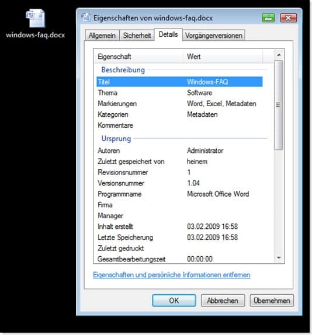Cancel with the Abbrechen button
The image size is (312, 335).
(x=223, y=301)
